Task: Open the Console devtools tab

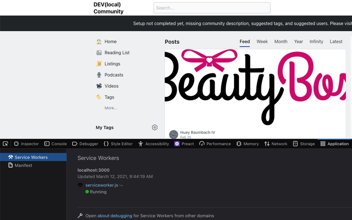Action: coord(55,144)
